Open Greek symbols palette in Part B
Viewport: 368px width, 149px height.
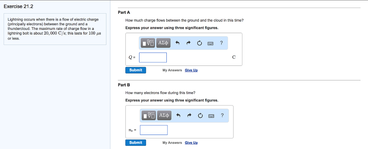click(x=164, y=116)
